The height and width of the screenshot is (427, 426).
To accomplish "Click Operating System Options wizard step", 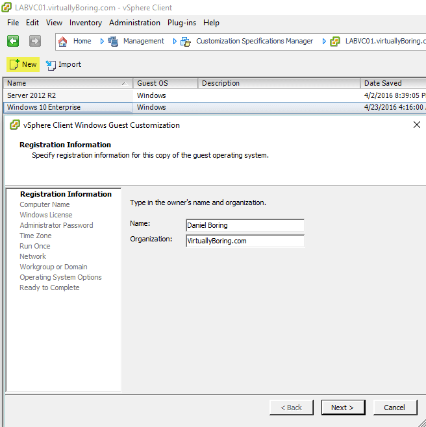I will pos(60,277).
